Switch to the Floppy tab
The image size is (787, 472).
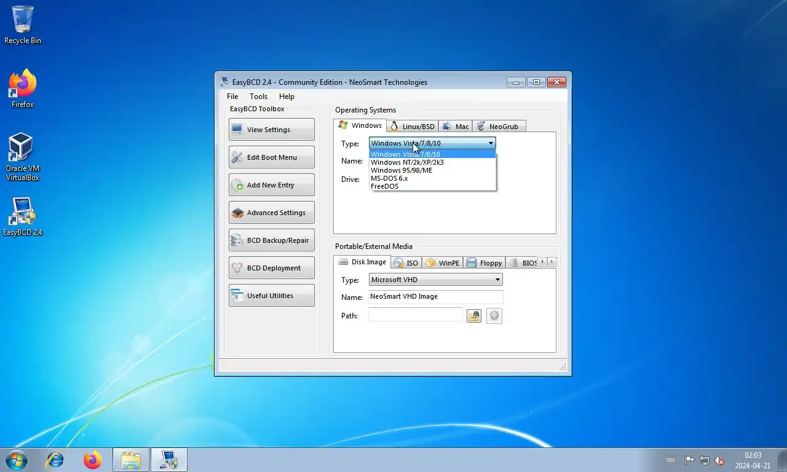(x=484, y=262)
